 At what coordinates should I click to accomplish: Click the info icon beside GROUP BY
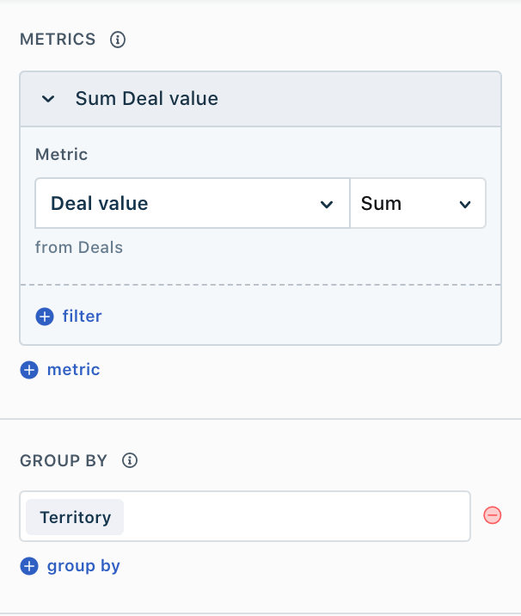pyautogui.click(x=130, y=460)
